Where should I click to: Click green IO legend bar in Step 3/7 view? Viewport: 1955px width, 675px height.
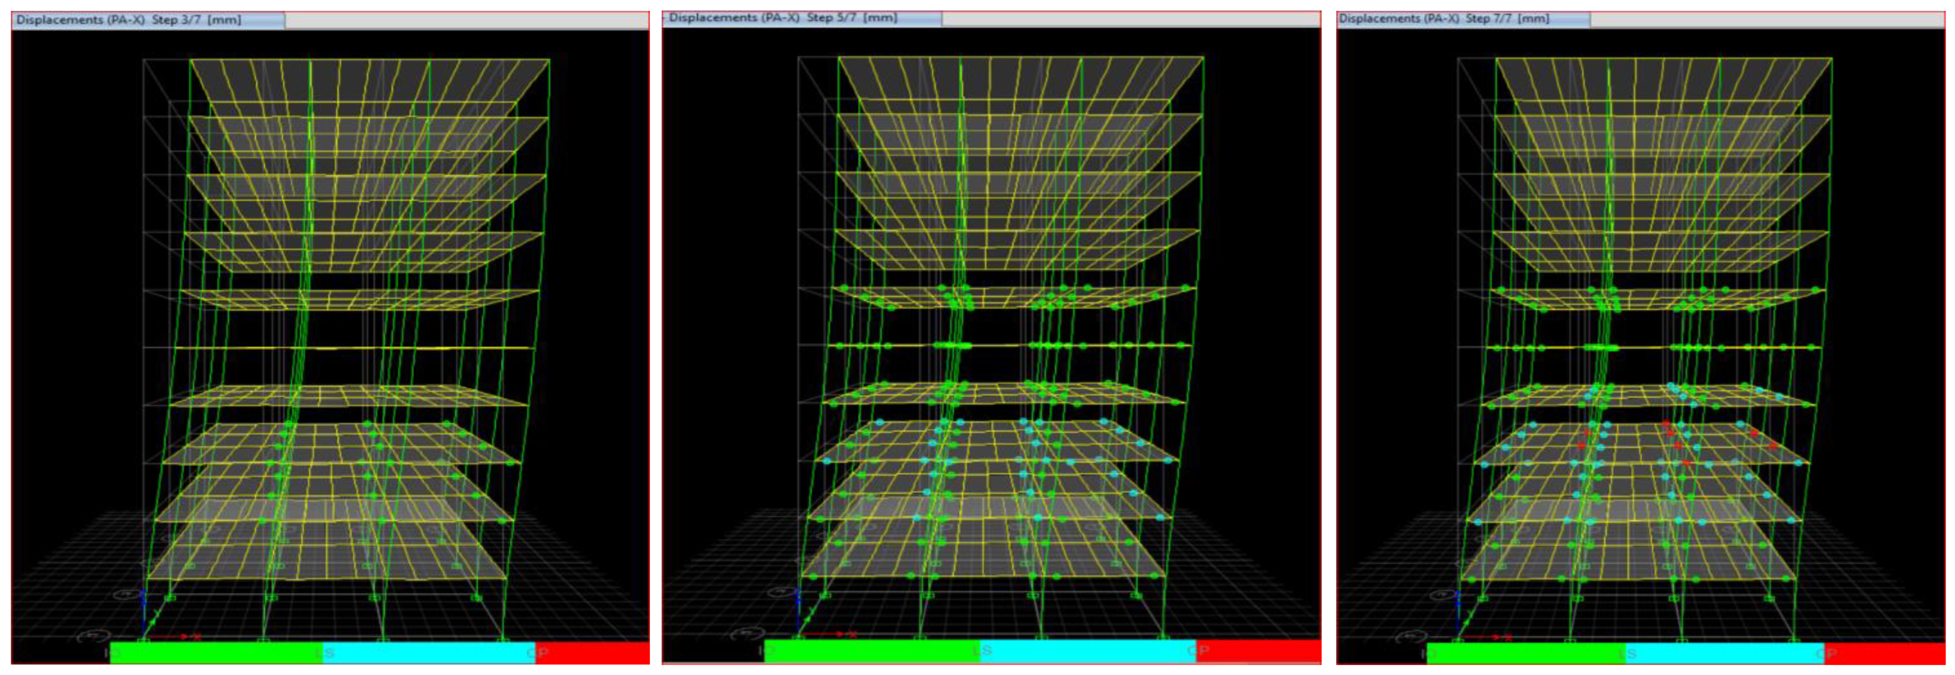coord(216,653)
